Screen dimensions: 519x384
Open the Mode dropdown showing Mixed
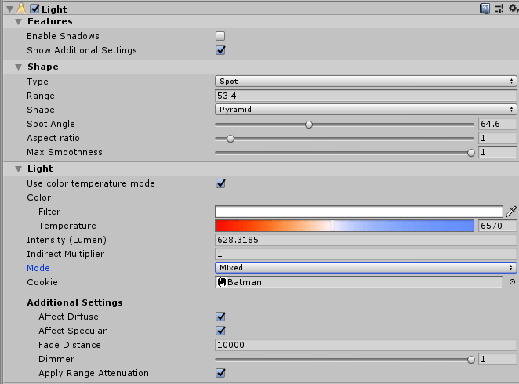tap(365, 268)
